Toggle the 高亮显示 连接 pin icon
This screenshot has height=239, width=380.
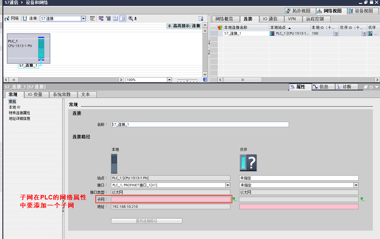[170, 26]
